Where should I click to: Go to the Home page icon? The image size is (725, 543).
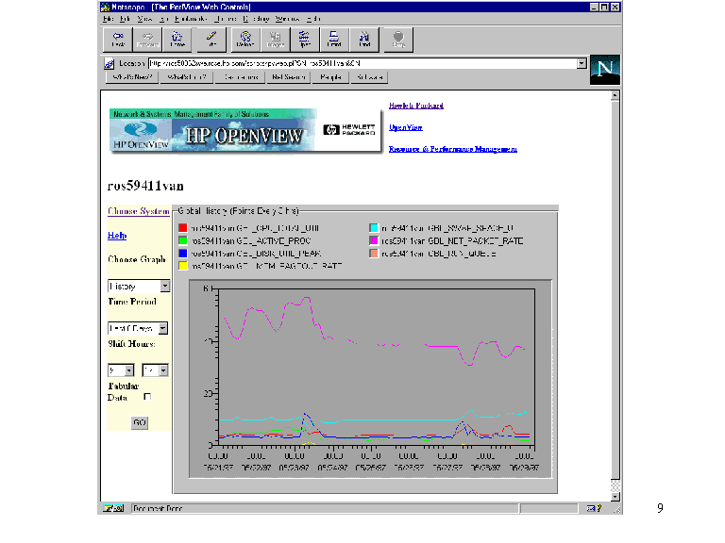(177, 39)
